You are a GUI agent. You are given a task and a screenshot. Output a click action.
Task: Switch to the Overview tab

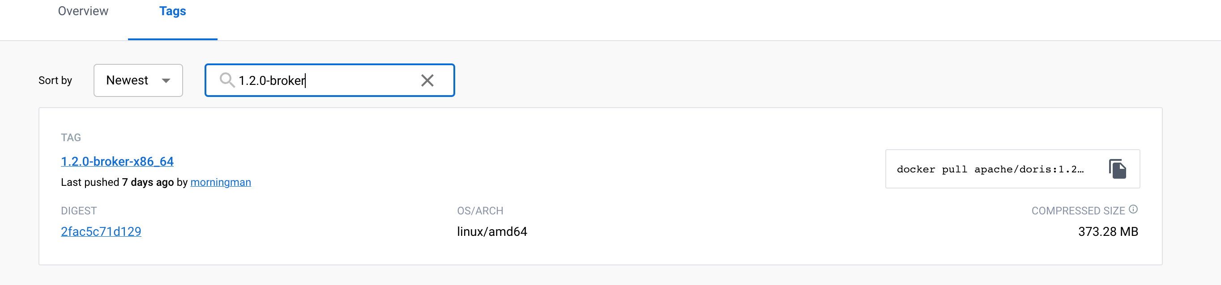click(x=82, y=11)
